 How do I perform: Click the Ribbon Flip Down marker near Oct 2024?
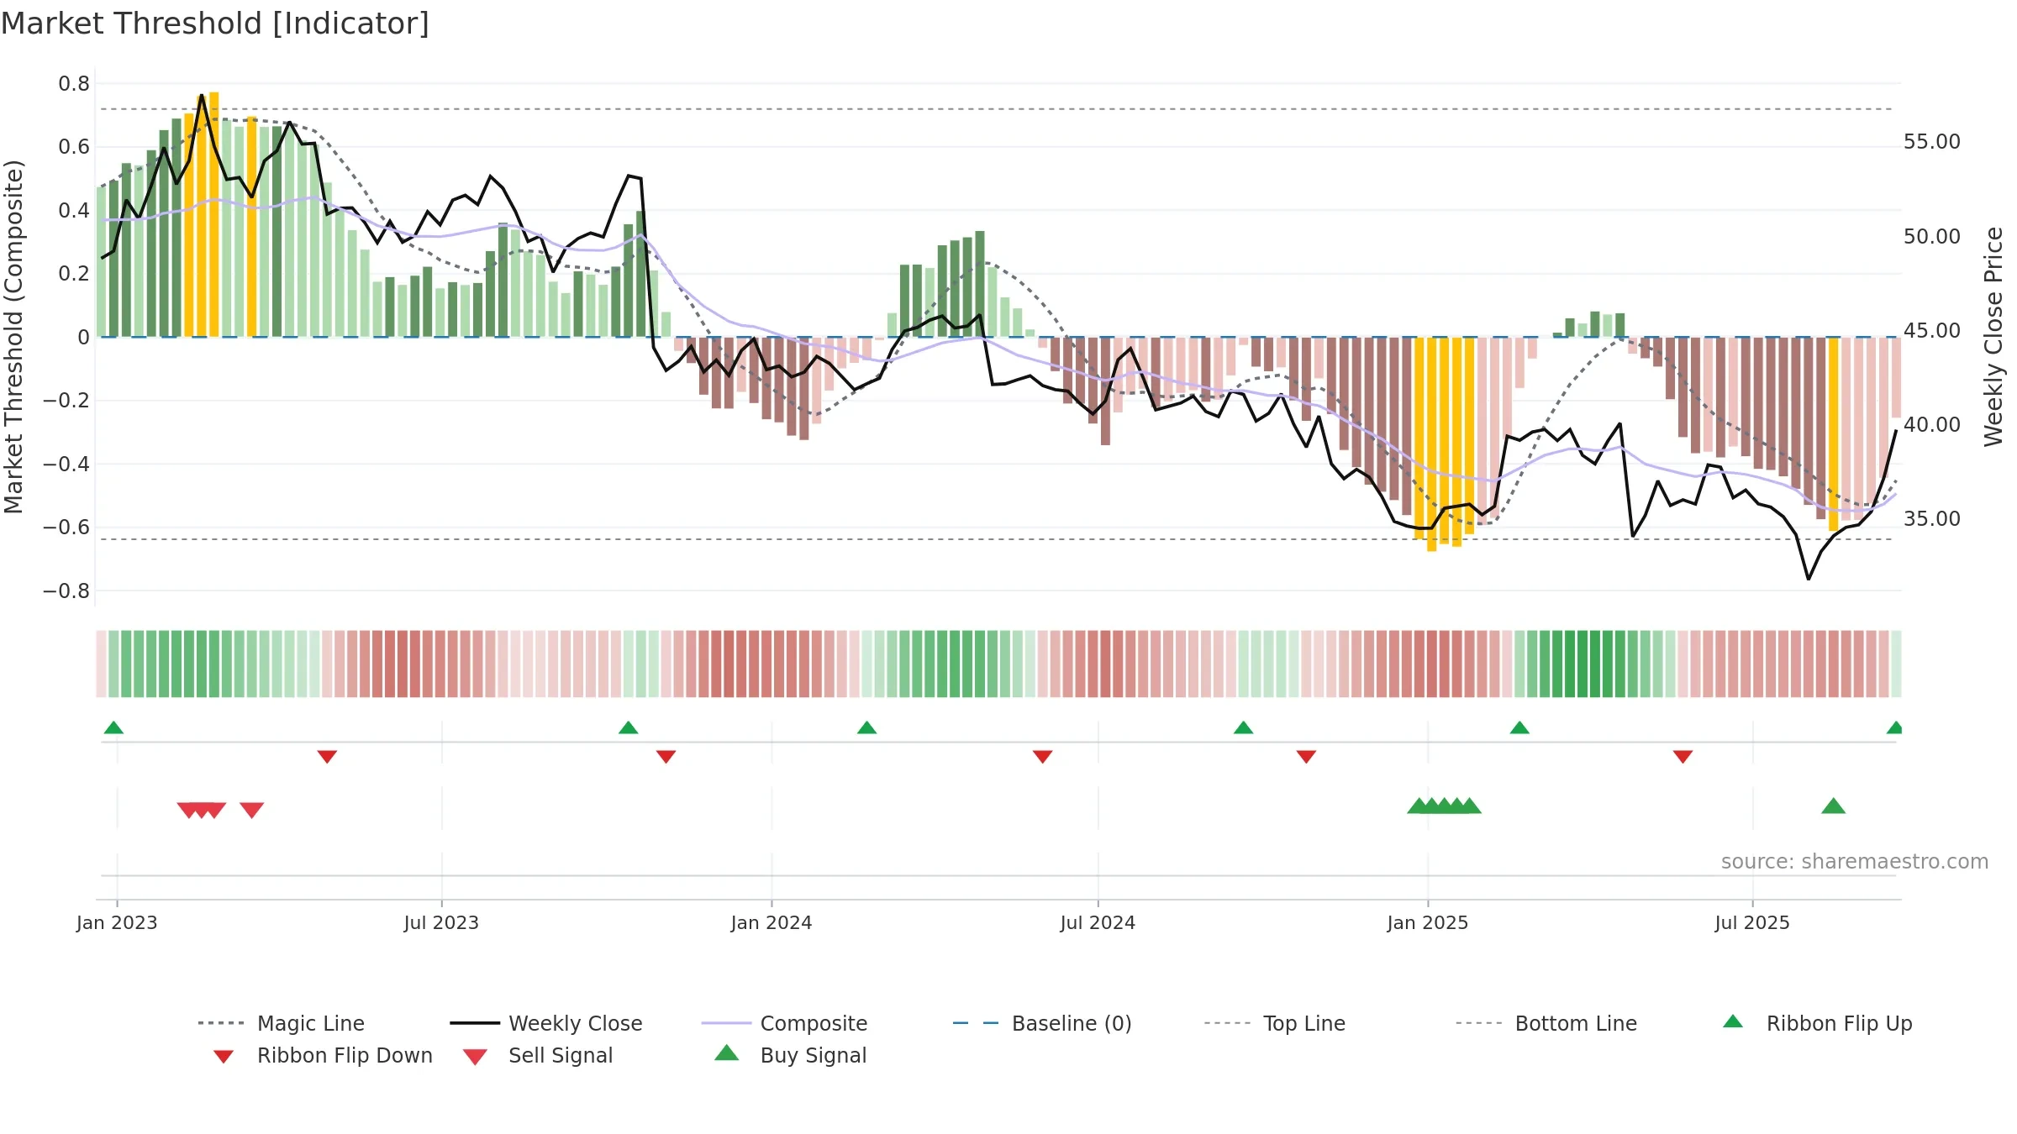click(x=1306, y=757)
